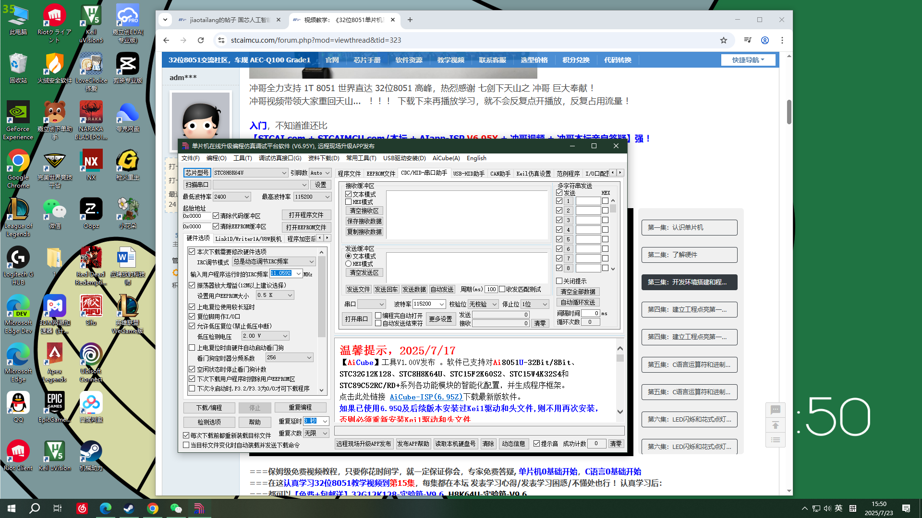922x518 pixels.
Task: Open 最低波特率 2400 dropdown
Action: 231,197
